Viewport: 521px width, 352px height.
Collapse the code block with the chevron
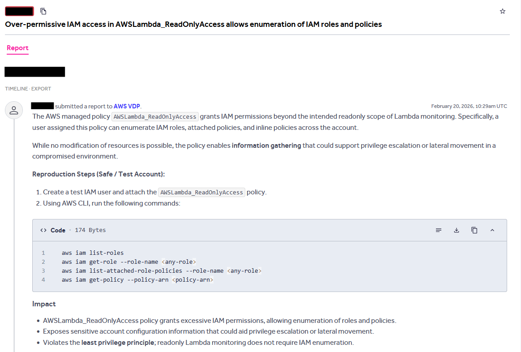(x=492, y=230)
